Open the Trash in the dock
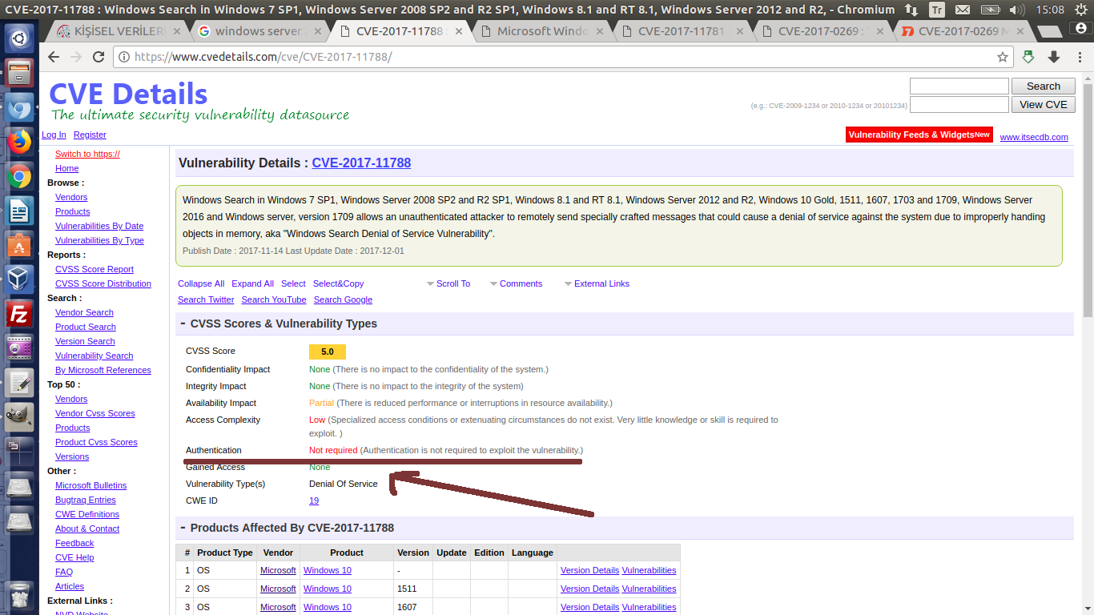1094x615 pixels. (19, 596)
